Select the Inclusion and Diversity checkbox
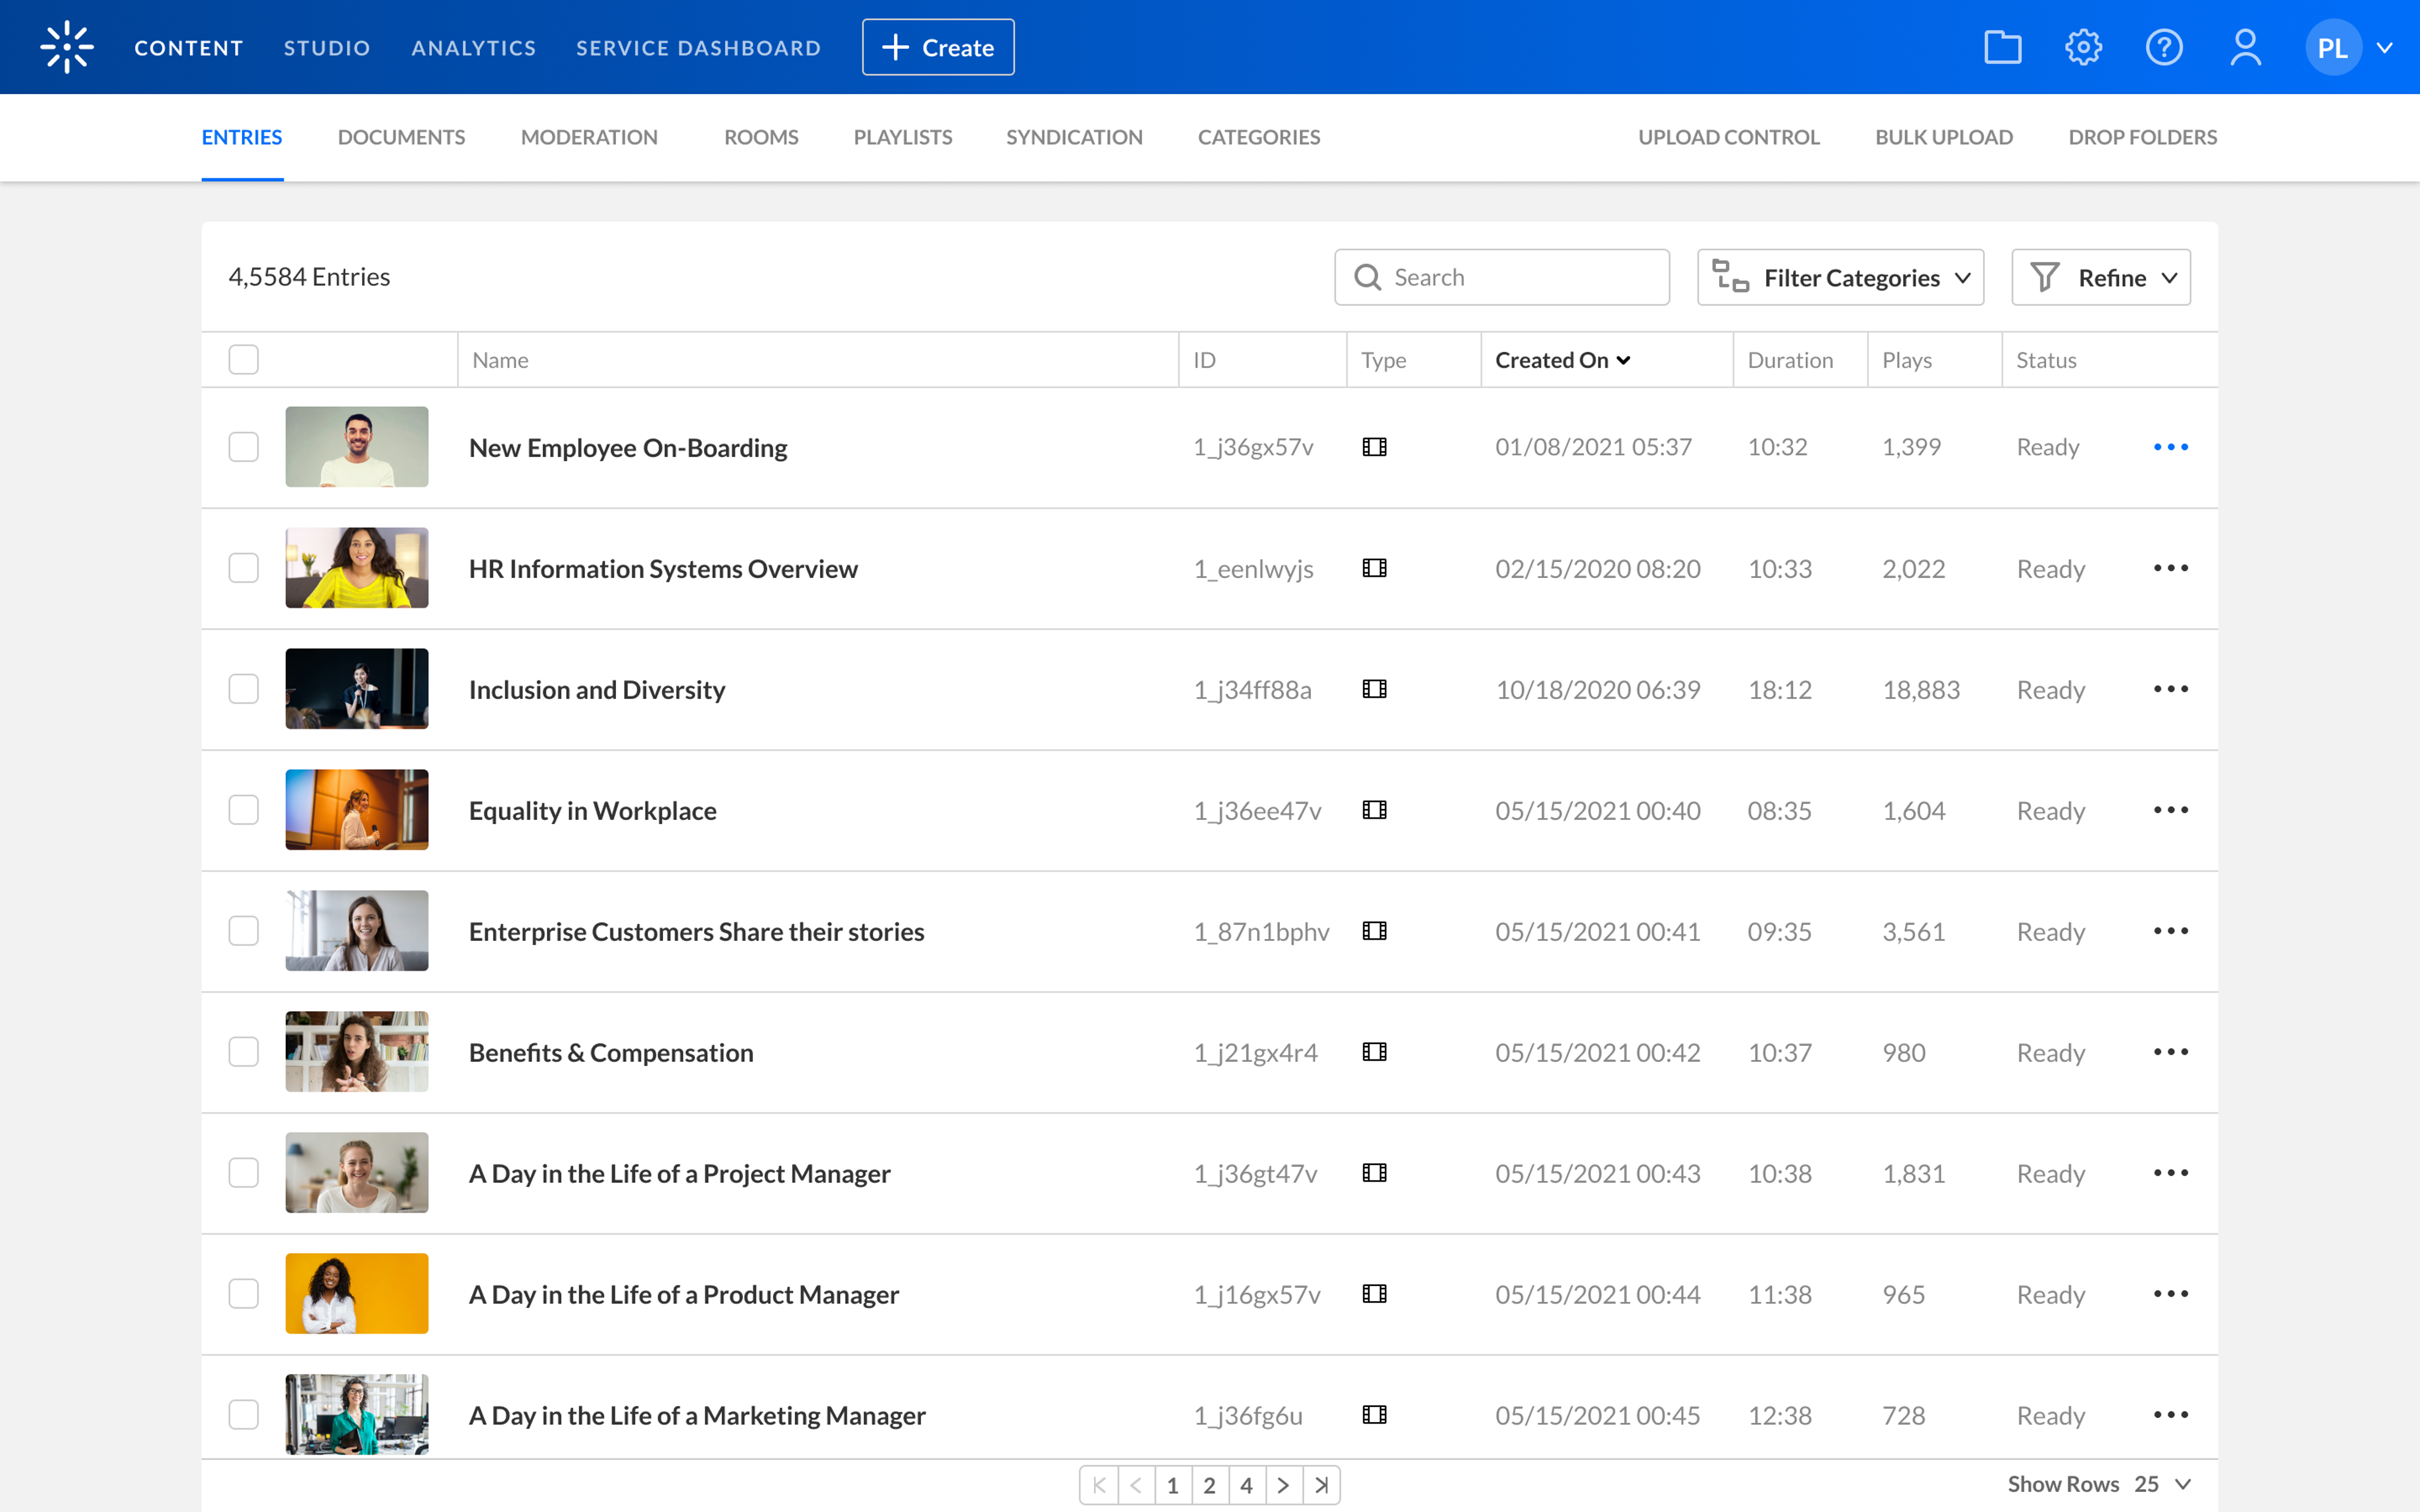Image resolution: width=2420 pixels, height=1512 pixels. (243, 689)
